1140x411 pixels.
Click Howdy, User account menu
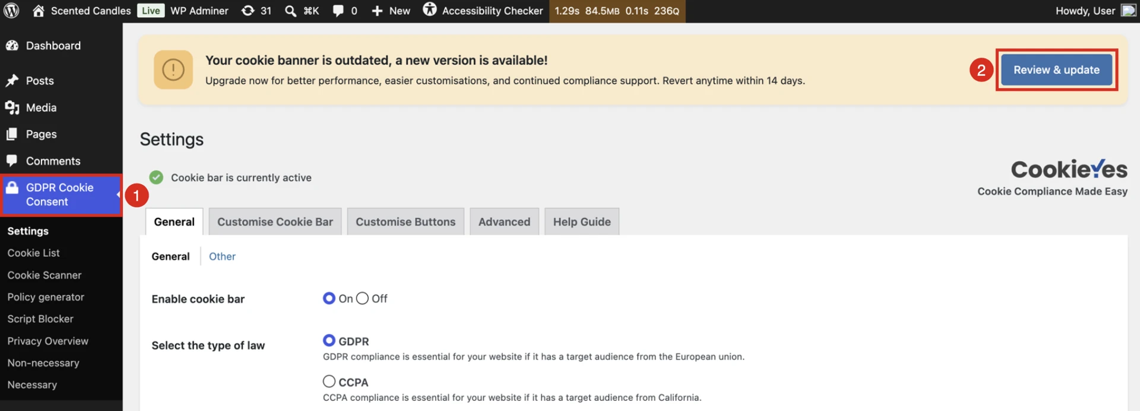coord(1085,11)
